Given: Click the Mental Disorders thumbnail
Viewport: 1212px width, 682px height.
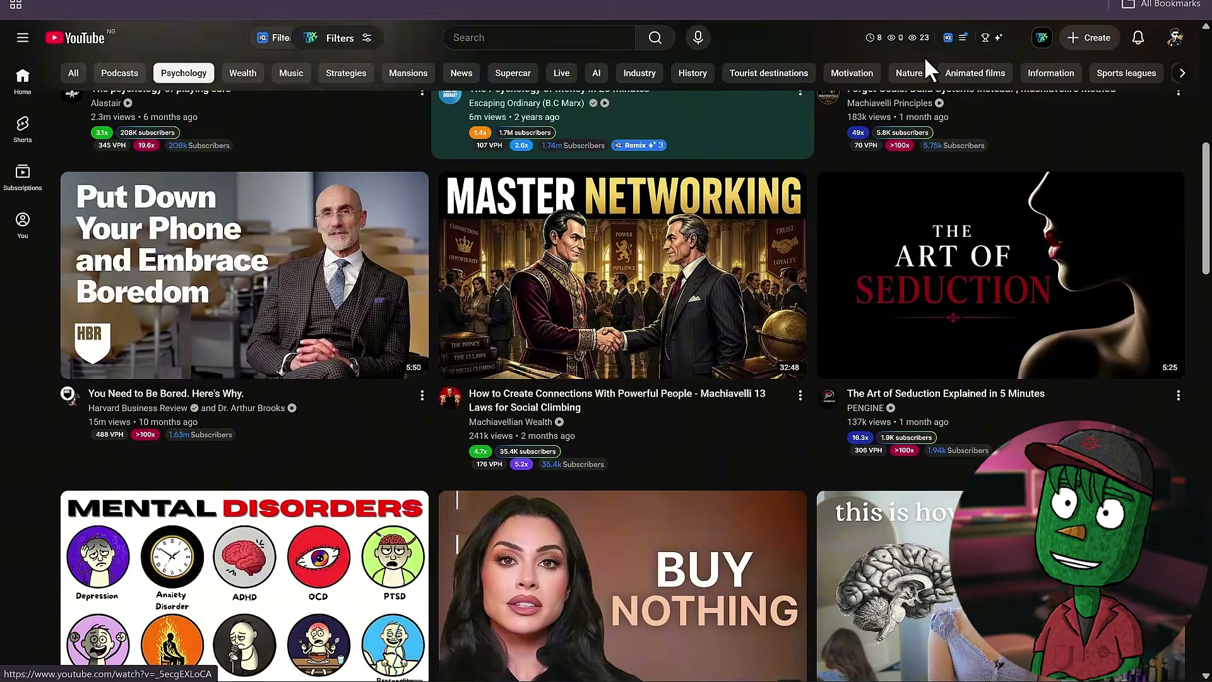Looking at the screenshot, I should [x=244, y=586].
